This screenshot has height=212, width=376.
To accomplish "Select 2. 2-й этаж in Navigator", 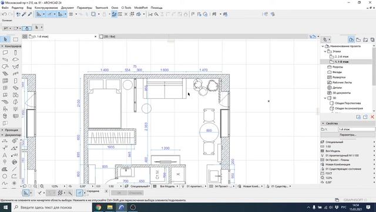I will coord(341,57).
